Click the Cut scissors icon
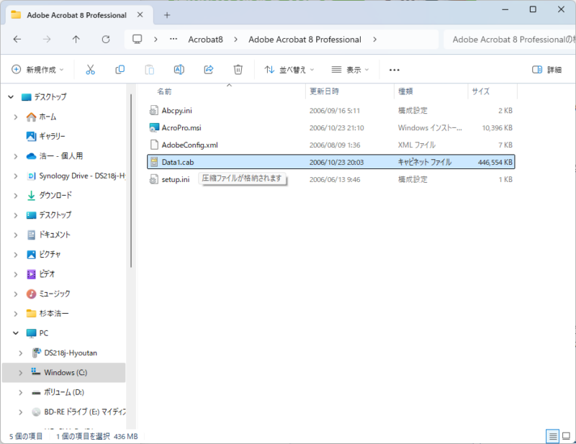Viewport: 576px width, 444px height. click(x=91, y=69)
